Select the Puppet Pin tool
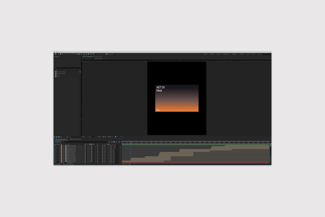 (94, 54)
